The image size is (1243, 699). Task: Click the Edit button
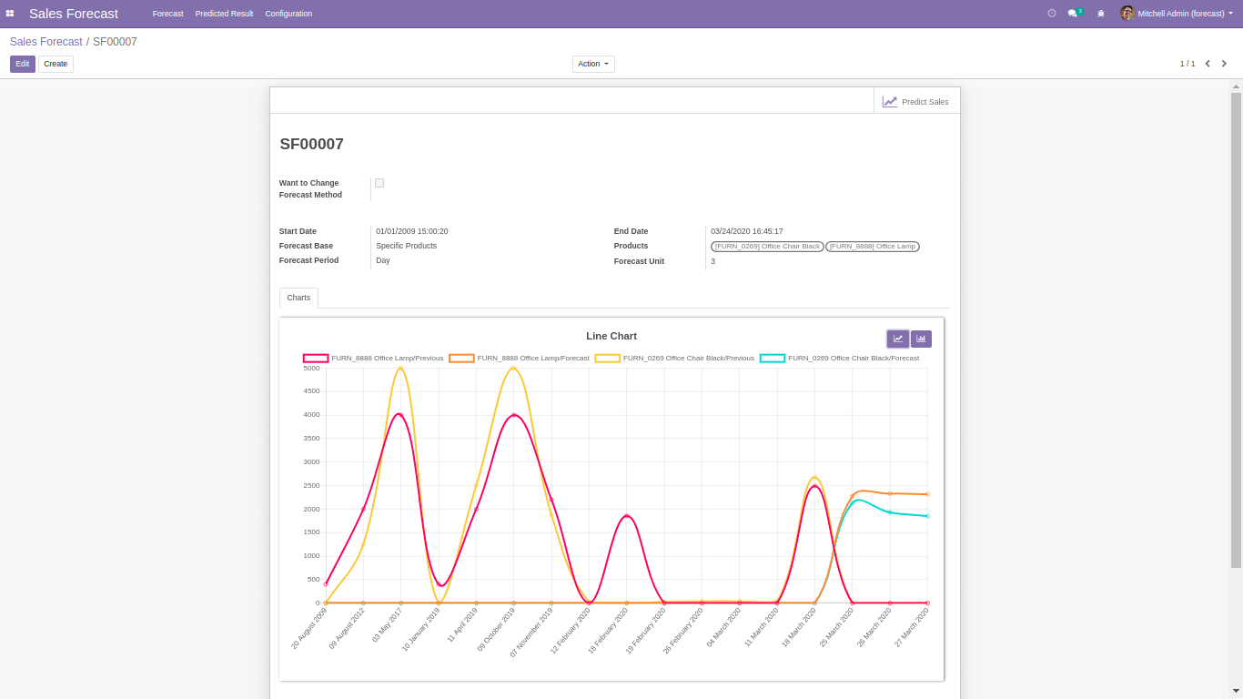click(23, 64)
